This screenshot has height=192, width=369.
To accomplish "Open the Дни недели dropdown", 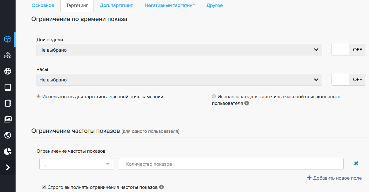I will pyautogui.click(x=179, y=50).
